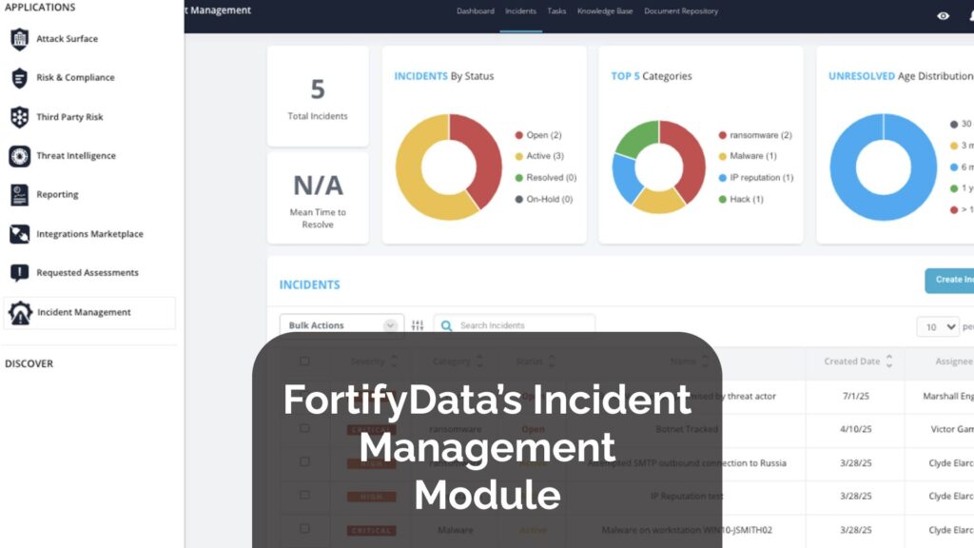
Task: Toggle the eye icon in top bar
Action: 943,15
